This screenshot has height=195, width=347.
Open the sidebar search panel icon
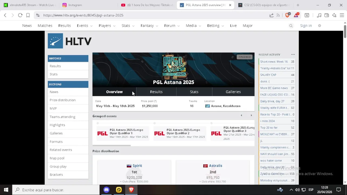(307, 15)
